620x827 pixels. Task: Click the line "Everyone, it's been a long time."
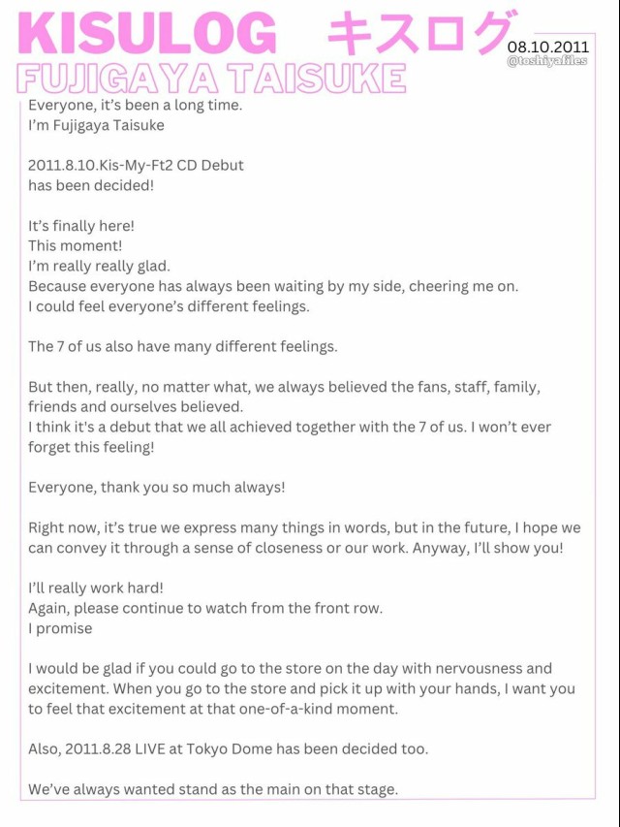click(136, 106)
